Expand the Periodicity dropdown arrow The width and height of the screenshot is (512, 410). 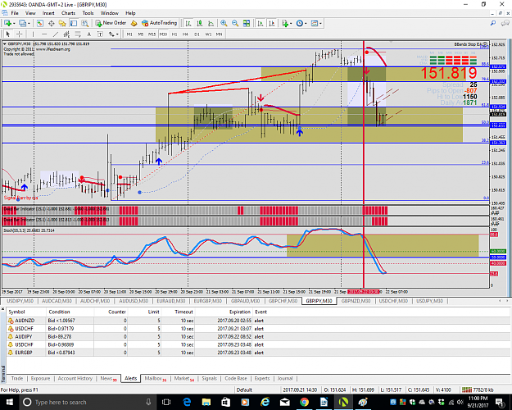(x=306, y=24)
